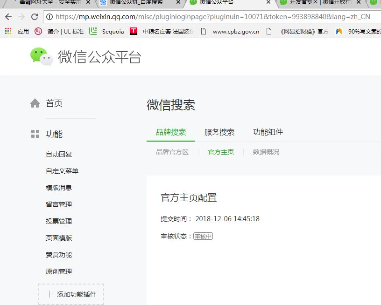The height and width of the screenshot is (305, 381).
Task: Open 模版消息 in the sidebar
Action: click(x=59, y=188)
